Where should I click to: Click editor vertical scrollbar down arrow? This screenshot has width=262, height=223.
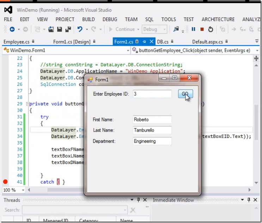256,183
